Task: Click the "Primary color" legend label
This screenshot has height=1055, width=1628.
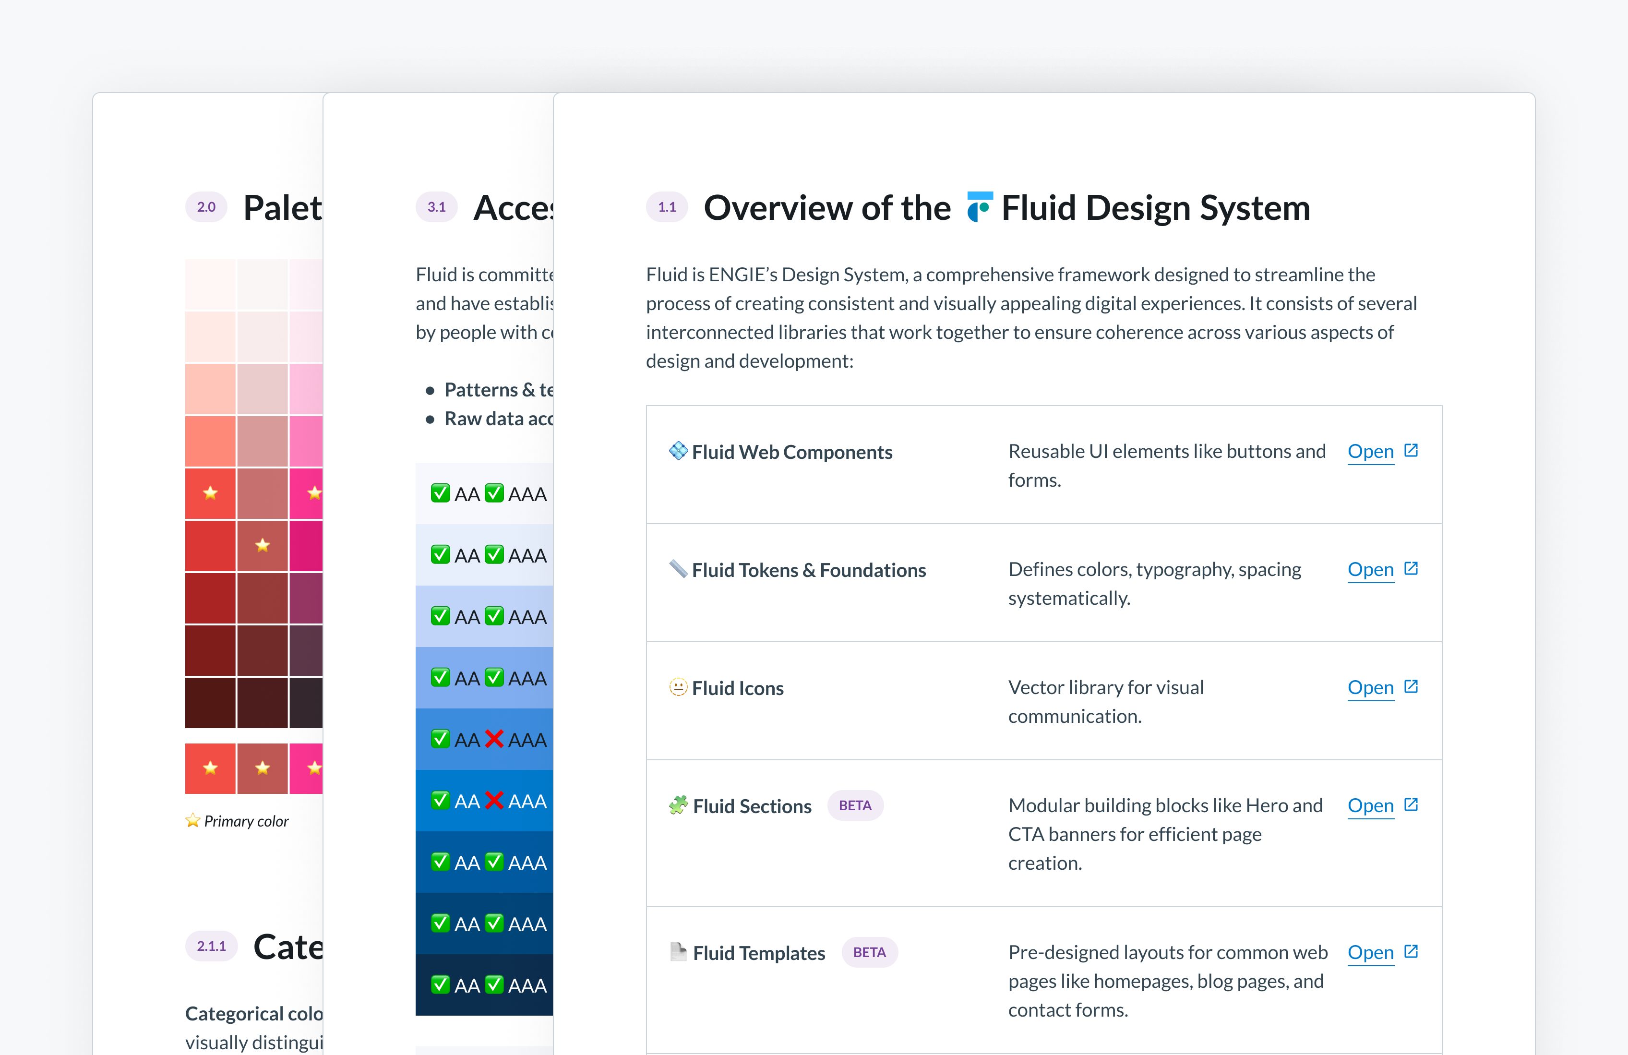Action: tap(246, 821)
